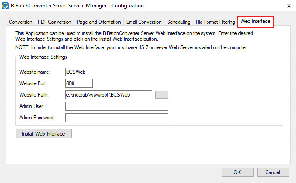
Task: Browse for website path with ellipsis button
Action: [x=161, y=94]
